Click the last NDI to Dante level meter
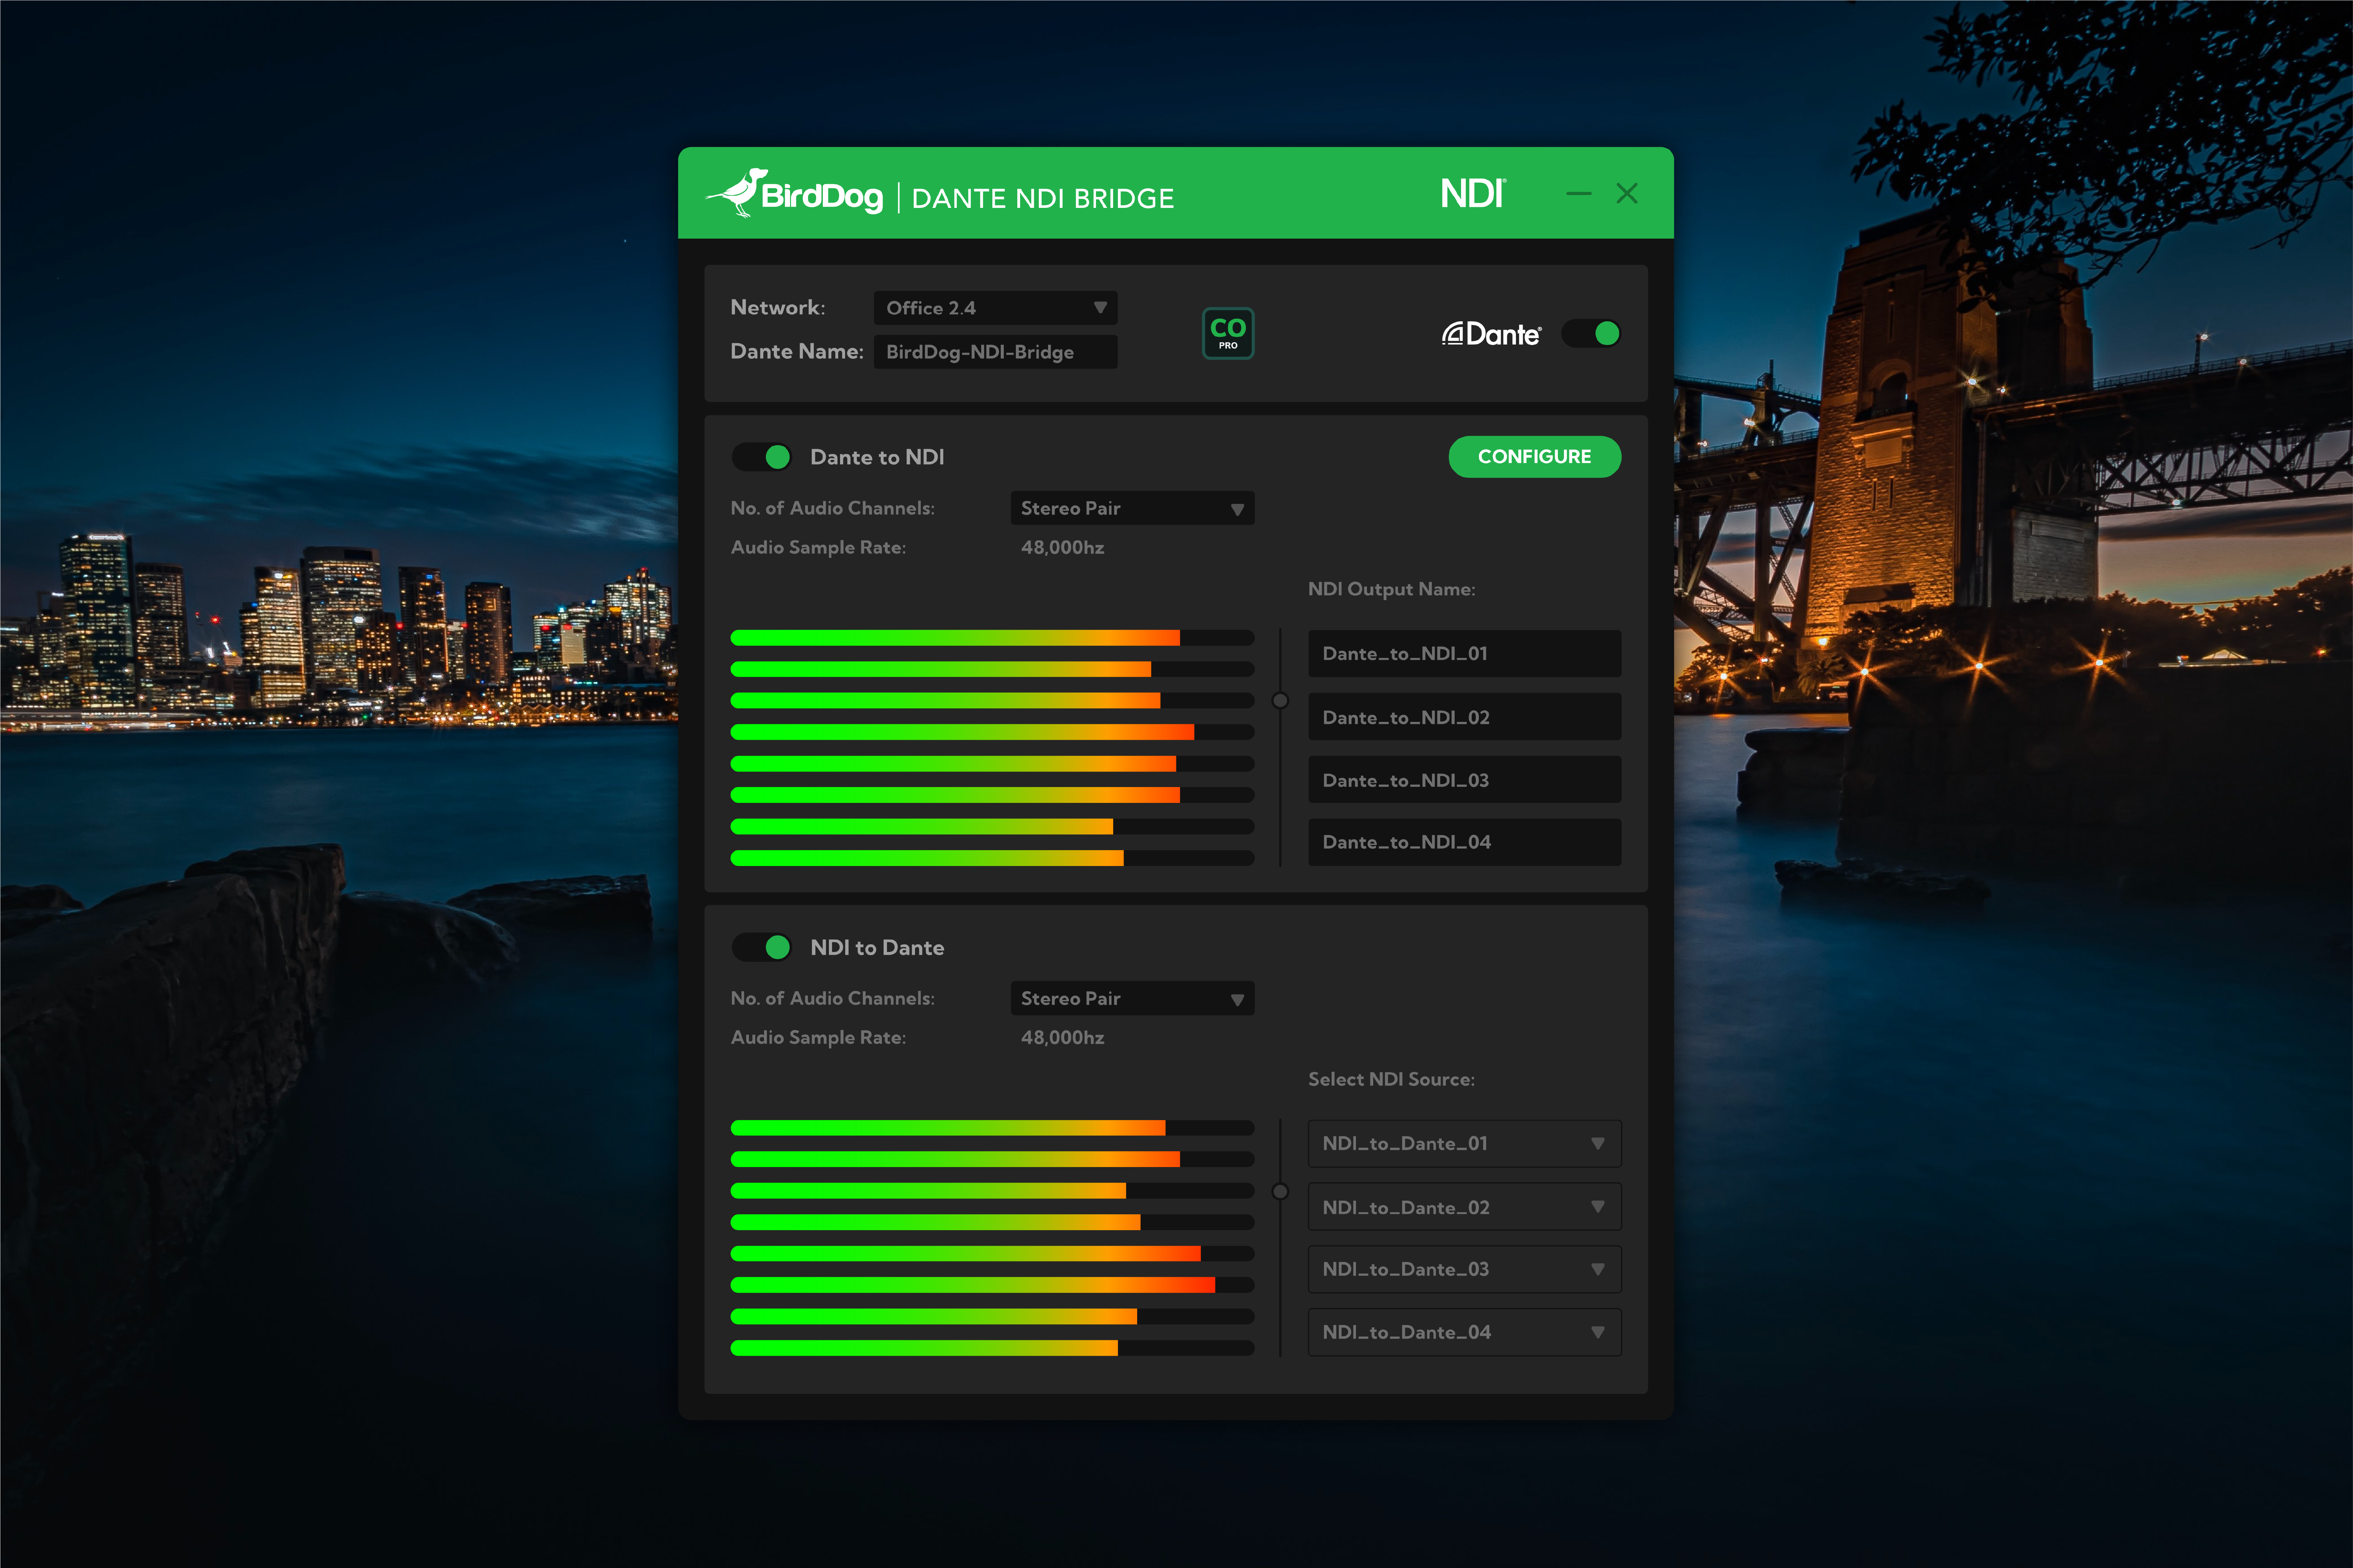This screenshot has height=1568, width=2353. coord(992,1348)
